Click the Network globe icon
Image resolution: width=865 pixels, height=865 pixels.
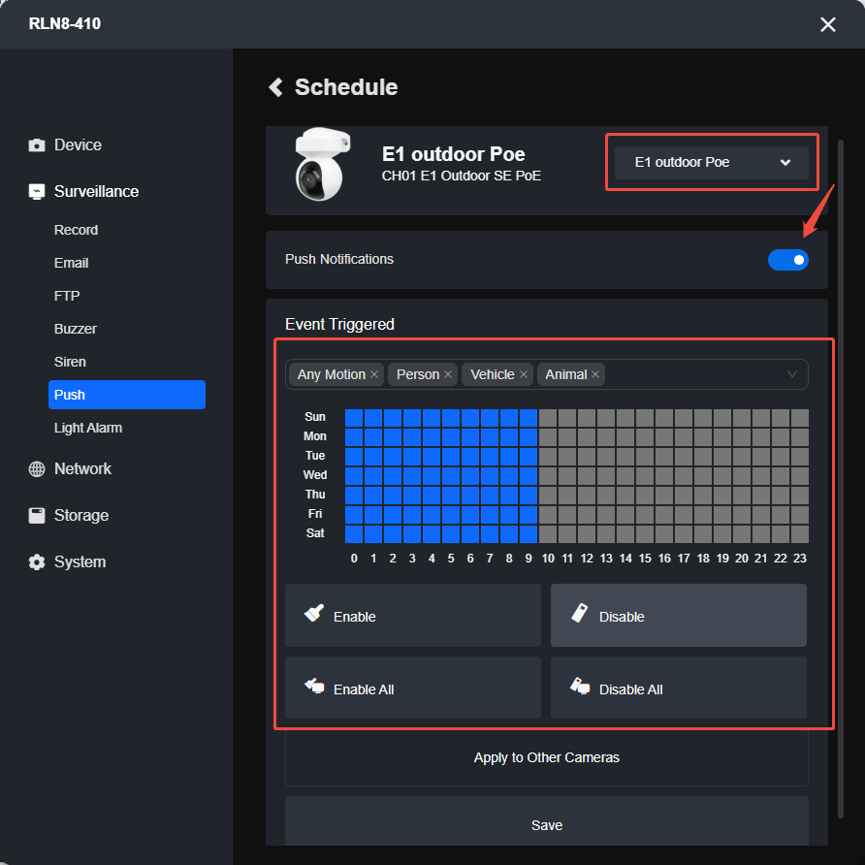click(37, 469)
